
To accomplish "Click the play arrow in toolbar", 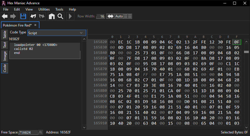I will click(70, 16).
